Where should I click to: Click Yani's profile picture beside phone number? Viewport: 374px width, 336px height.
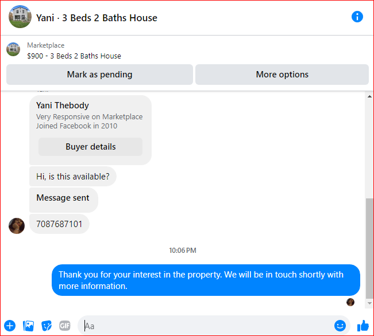click(17, 226)
